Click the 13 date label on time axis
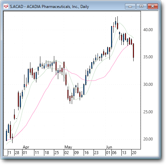Viewport: 167px width, 165px height. (124, 153)
